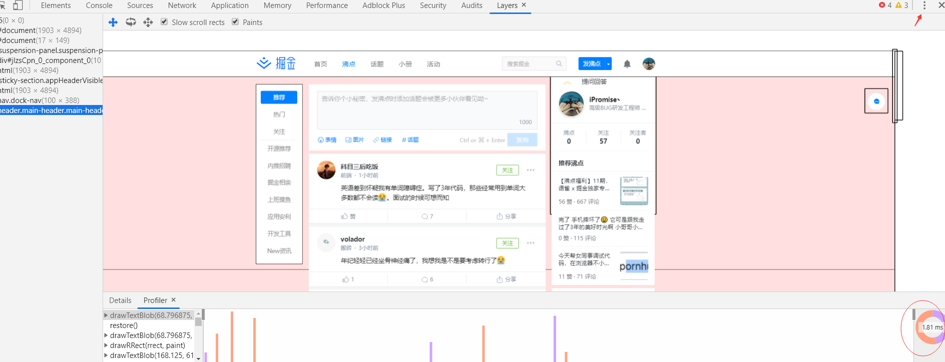Click the floating blue chat icon
The width and height of the screenshot is (945, 362).
(876, 101)
